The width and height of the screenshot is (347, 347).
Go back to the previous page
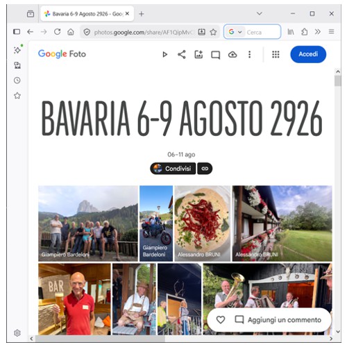point(31,32)
